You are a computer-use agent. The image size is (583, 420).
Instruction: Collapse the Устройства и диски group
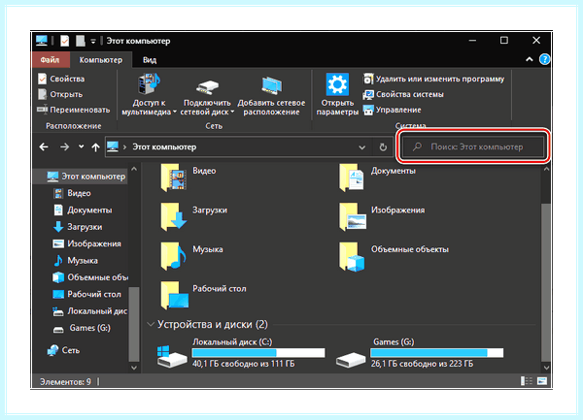point(151,324)
